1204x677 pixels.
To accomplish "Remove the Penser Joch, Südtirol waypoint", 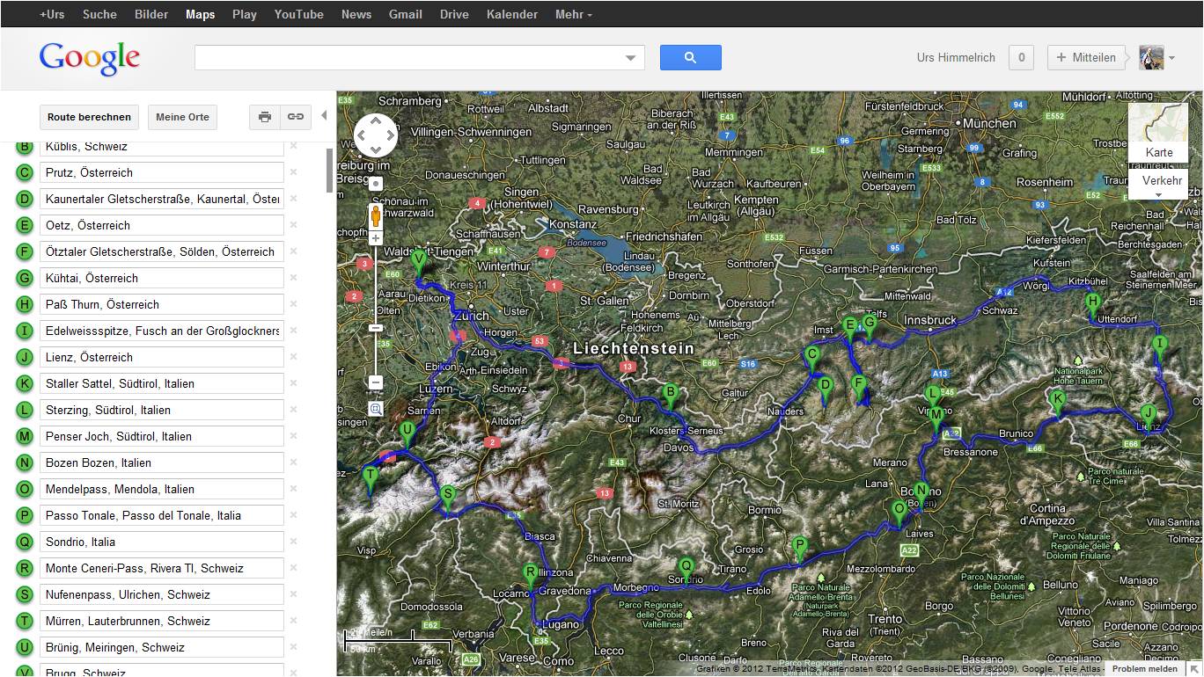I will coord(294,436).
